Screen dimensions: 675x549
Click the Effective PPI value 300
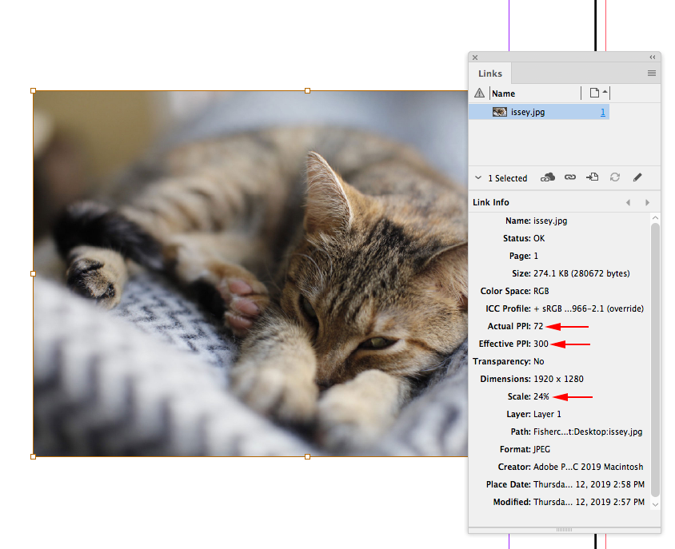click(x=541, y=344)
